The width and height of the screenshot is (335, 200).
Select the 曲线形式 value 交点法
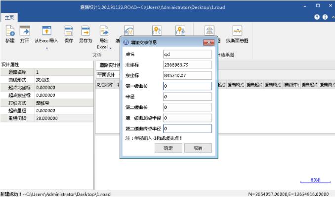pos(64,80)
